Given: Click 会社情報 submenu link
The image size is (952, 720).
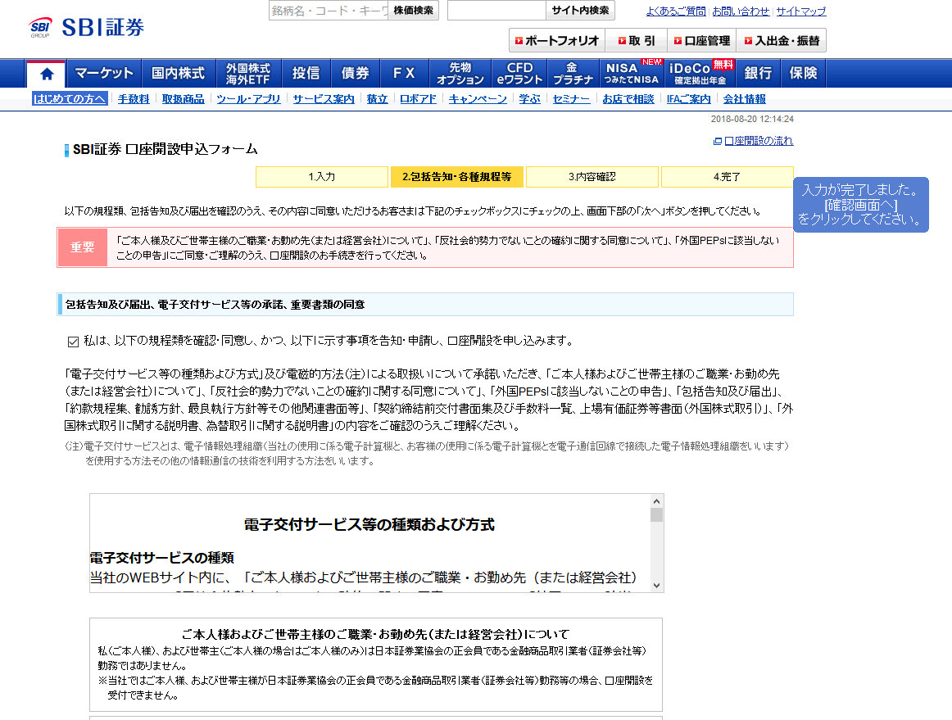Looking at the screenshot, I should click(745, 99).
